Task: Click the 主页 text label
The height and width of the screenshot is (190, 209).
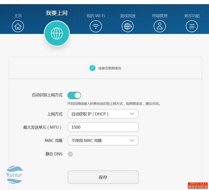Action: click(18, 15)
